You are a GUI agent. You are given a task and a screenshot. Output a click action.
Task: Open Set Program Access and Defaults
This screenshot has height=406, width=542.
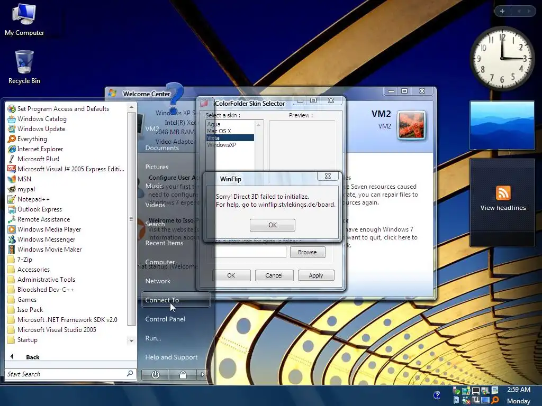coord(58,109)
